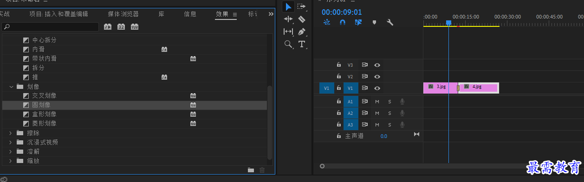The width and height of the screenshot is (584, 182).
Task: Expand the 擦除 folder
Action: click(11, 133)
